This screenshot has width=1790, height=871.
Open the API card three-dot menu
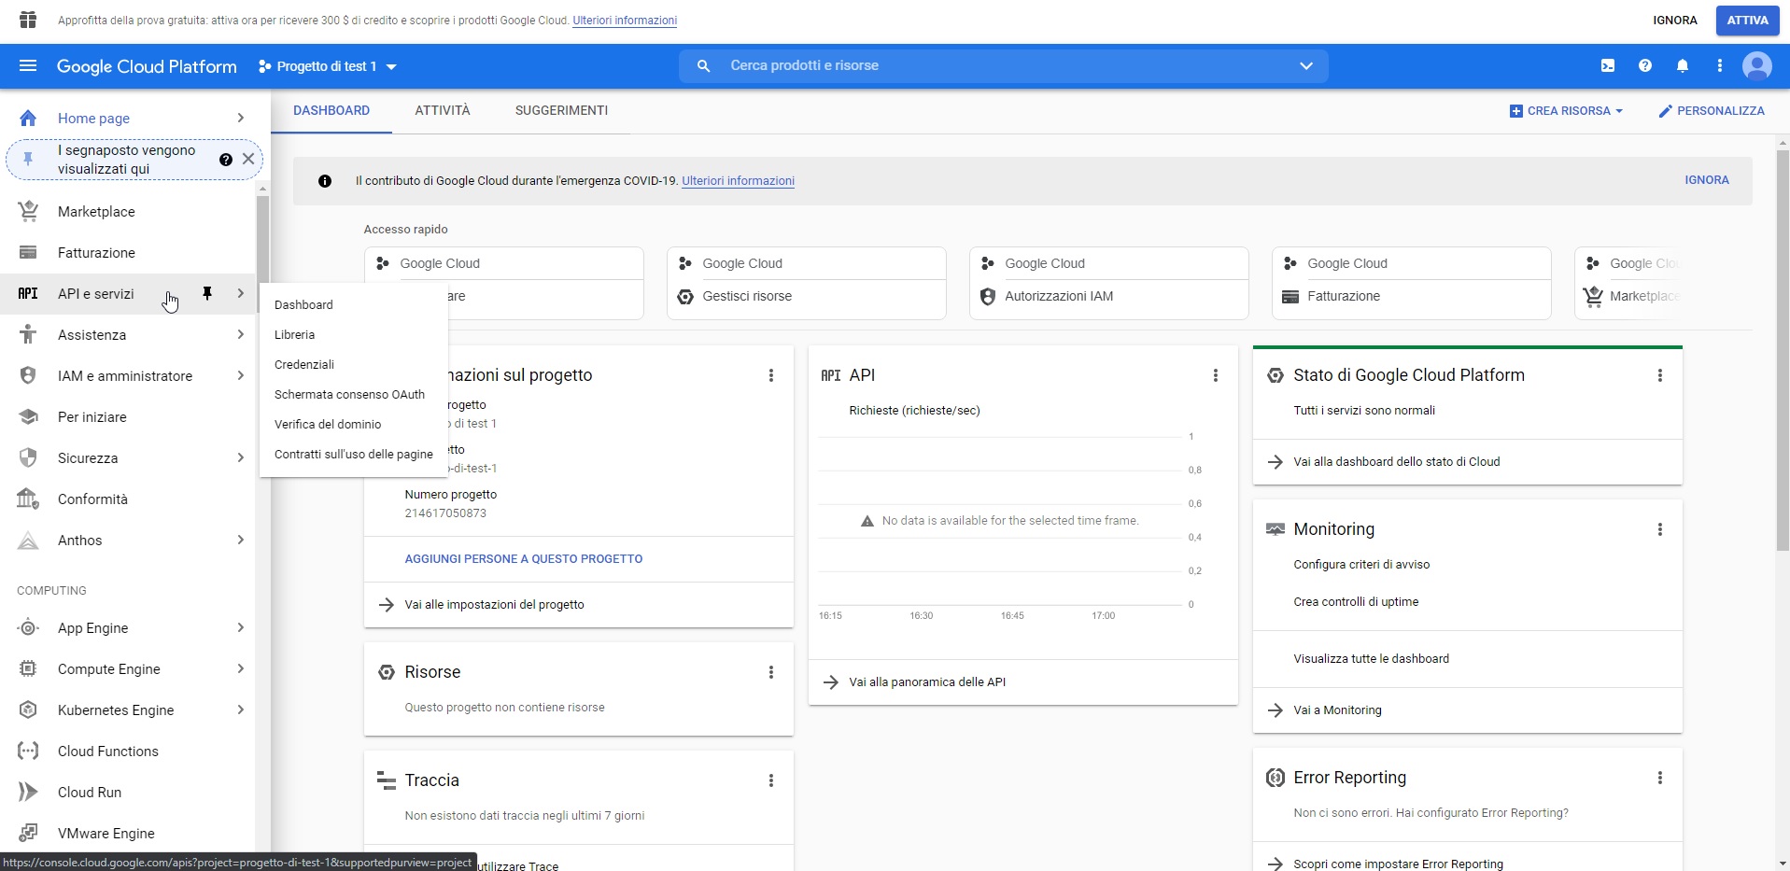pyautogui.click(x=1215, y=375)
